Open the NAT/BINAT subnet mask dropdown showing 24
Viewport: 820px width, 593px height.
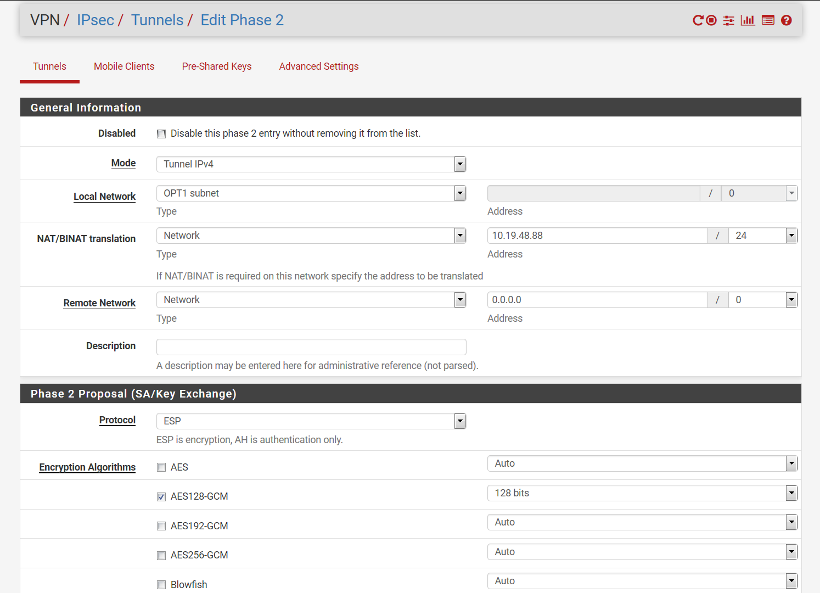click(763, 236)
